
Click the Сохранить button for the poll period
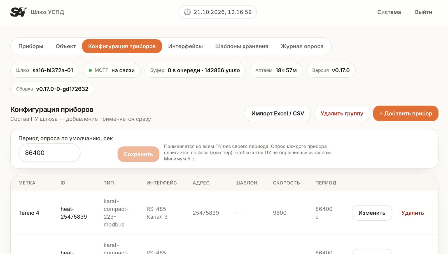pyautogui.click(x=138, y=154)
